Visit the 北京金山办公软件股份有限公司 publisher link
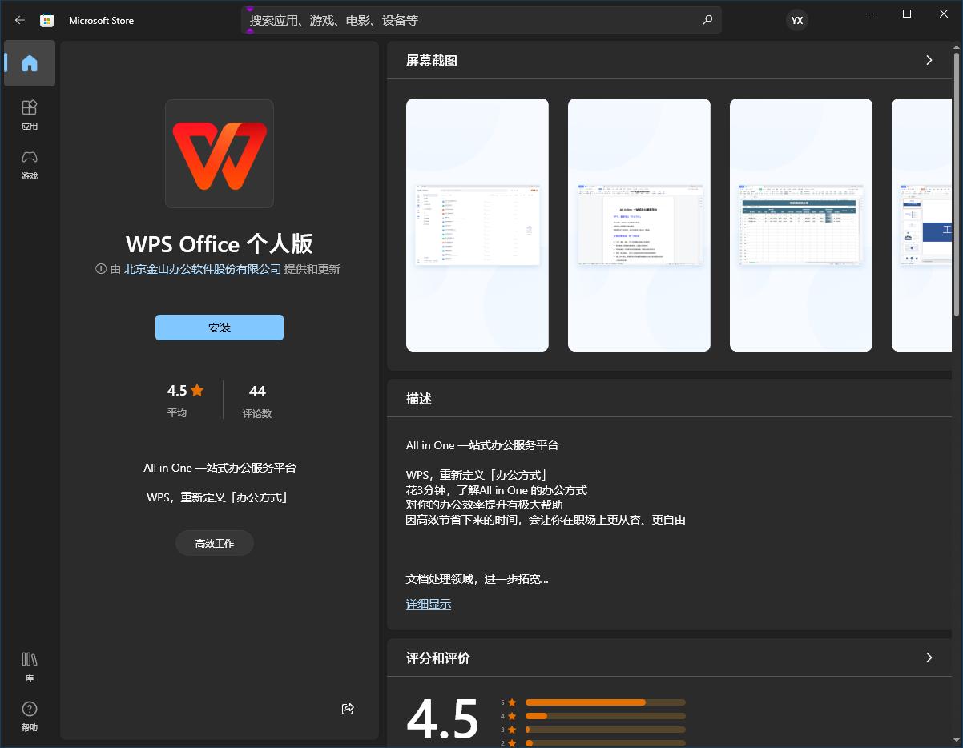 click(203, 269)
